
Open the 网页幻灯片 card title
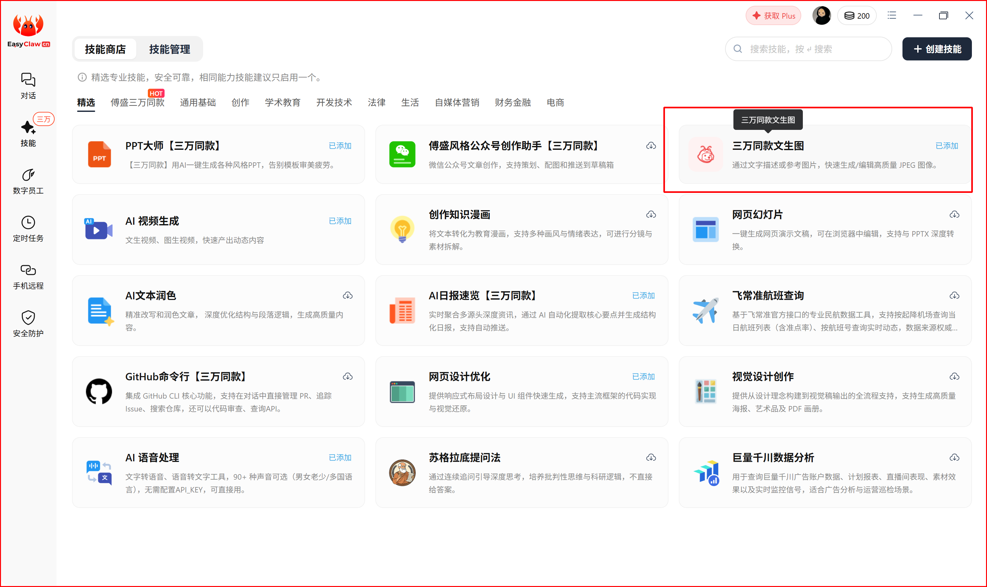tap(757, 215)
